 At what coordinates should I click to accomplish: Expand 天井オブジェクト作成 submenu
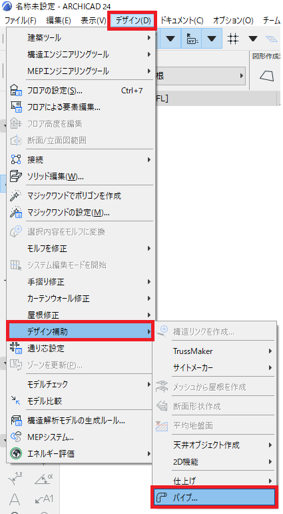pyautogui.click(x=214, y=445)
